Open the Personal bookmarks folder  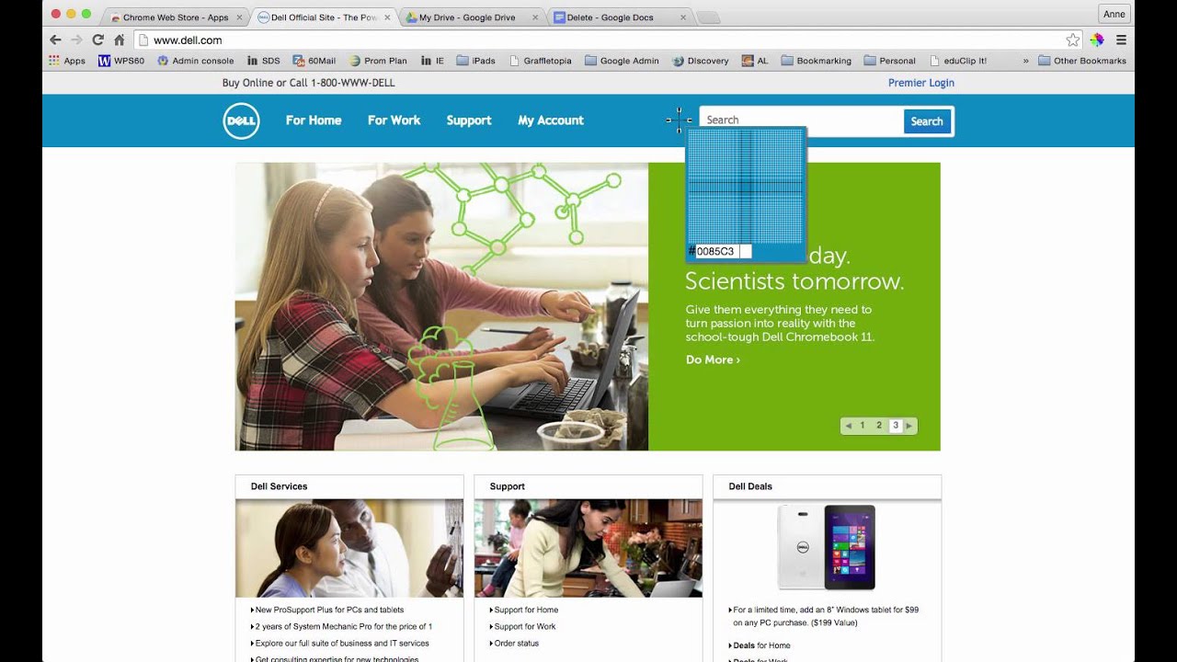pyautogui.click(x=889, y=61)
